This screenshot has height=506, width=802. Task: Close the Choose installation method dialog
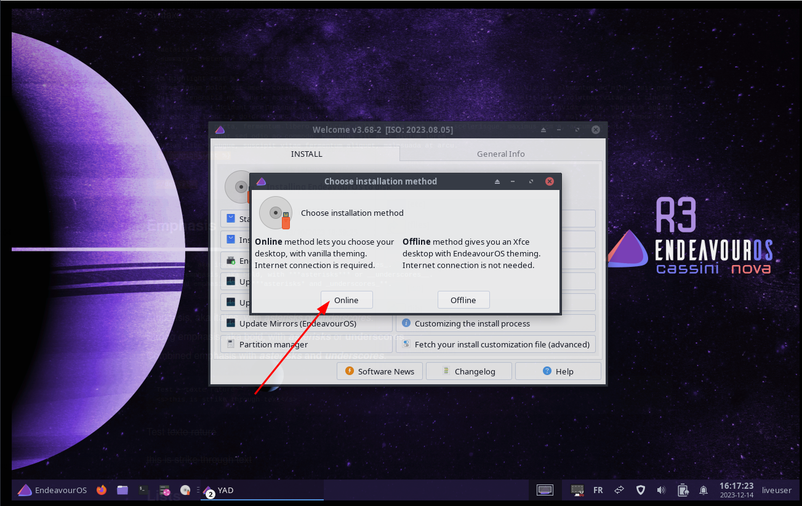pyautogui.click(x=550, y=181)
